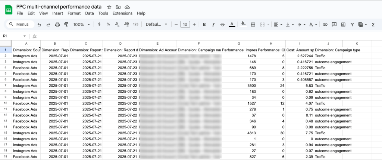
Task: Select column J header
Action: 328,44
